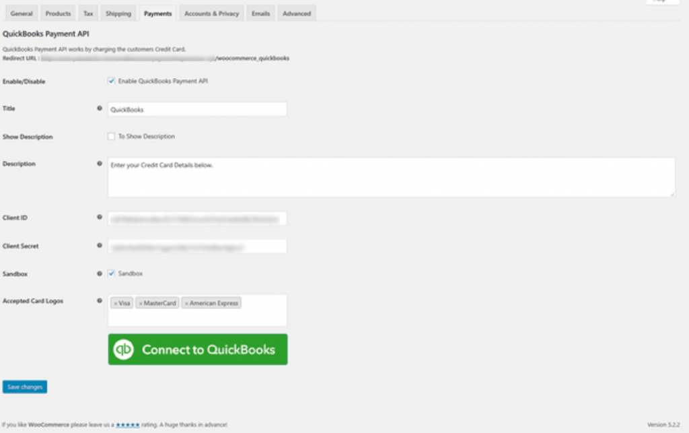Click the QuickBooks logo on connect button

(124, 349)
